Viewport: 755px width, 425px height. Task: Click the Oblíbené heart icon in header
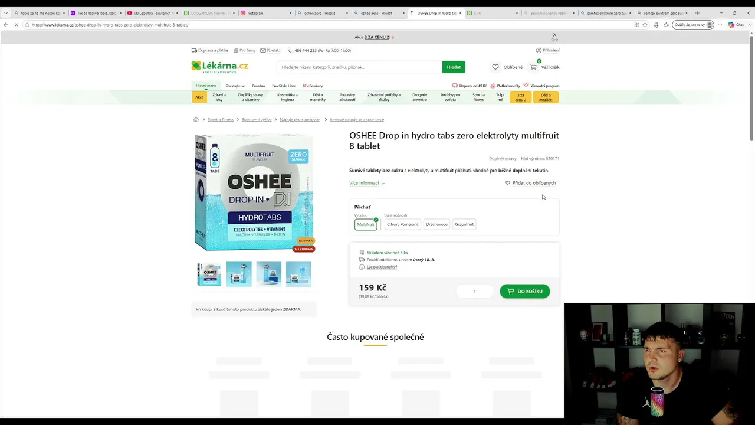click(x=495, y=67)
